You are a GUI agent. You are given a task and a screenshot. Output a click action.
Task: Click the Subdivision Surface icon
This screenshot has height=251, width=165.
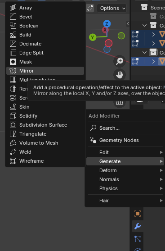pyautogui.click(x=13, y=125)
